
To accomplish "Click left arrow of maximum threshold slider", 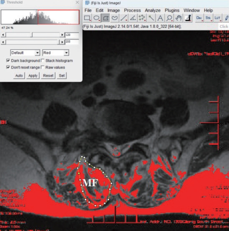I will (3, 42).
